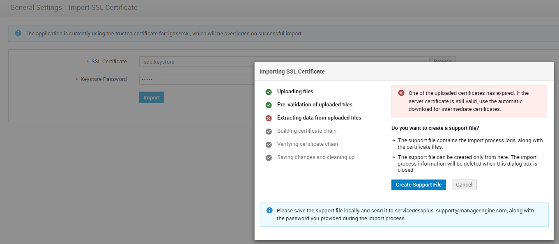The width and height of the screenshot is (559, 244).
Task: Click the Importing SSL Certificate dialog title
Action: 292,71
